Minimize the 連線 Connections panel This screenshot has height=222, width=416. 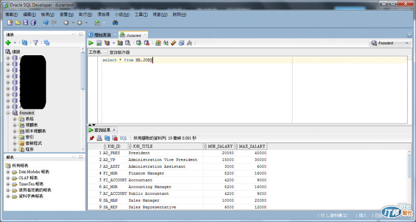(x=81, y=34)
